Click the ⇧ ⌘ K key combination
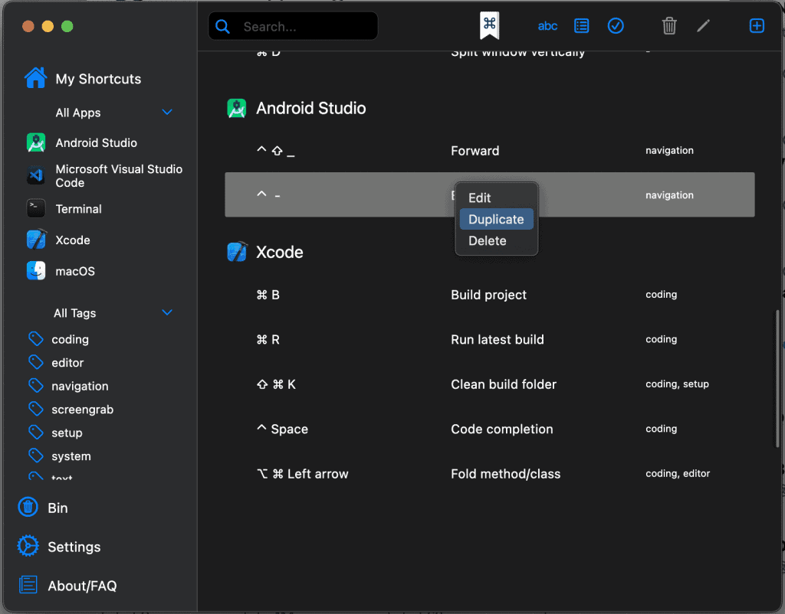 pos(276,384)
